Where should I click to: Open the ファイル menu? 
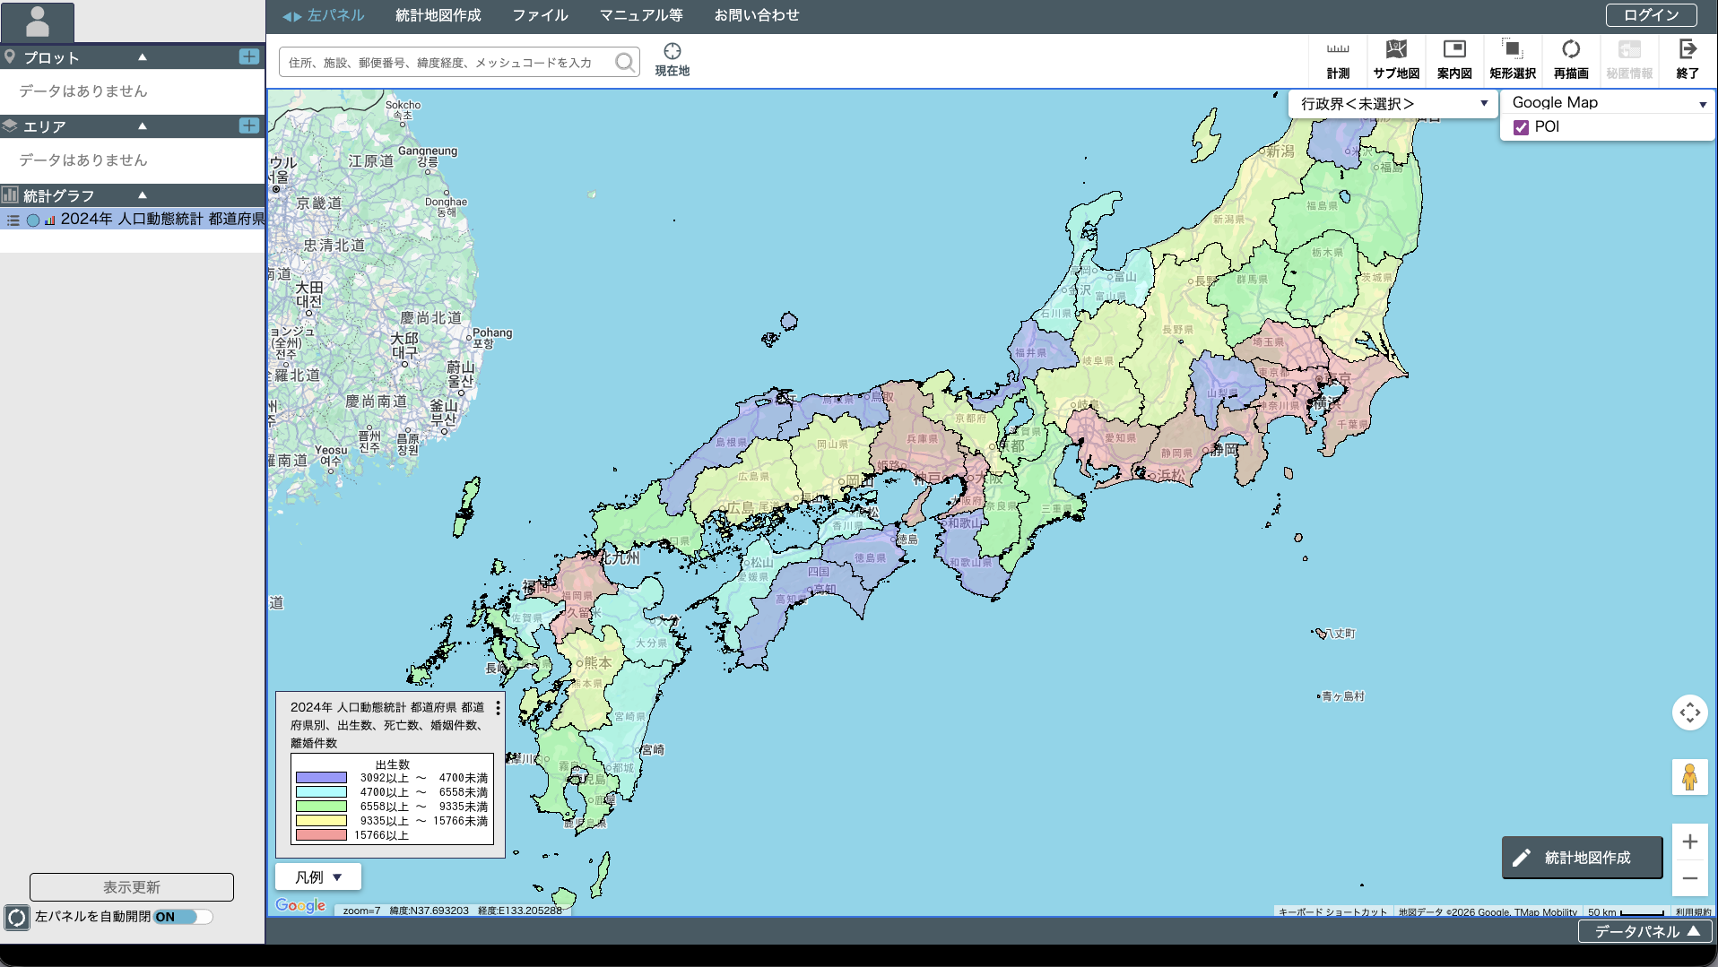click(540, 15)
